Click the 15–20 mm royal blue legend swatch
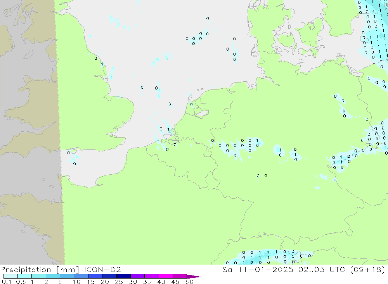 (95, 276)
